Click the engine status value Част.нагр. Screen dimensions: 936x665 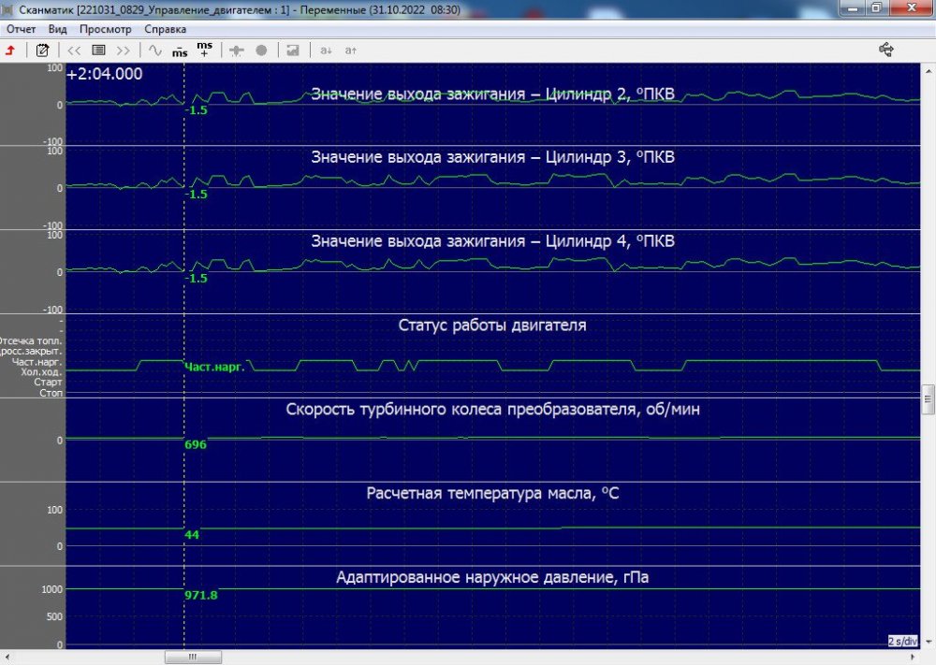coord(214,368)
